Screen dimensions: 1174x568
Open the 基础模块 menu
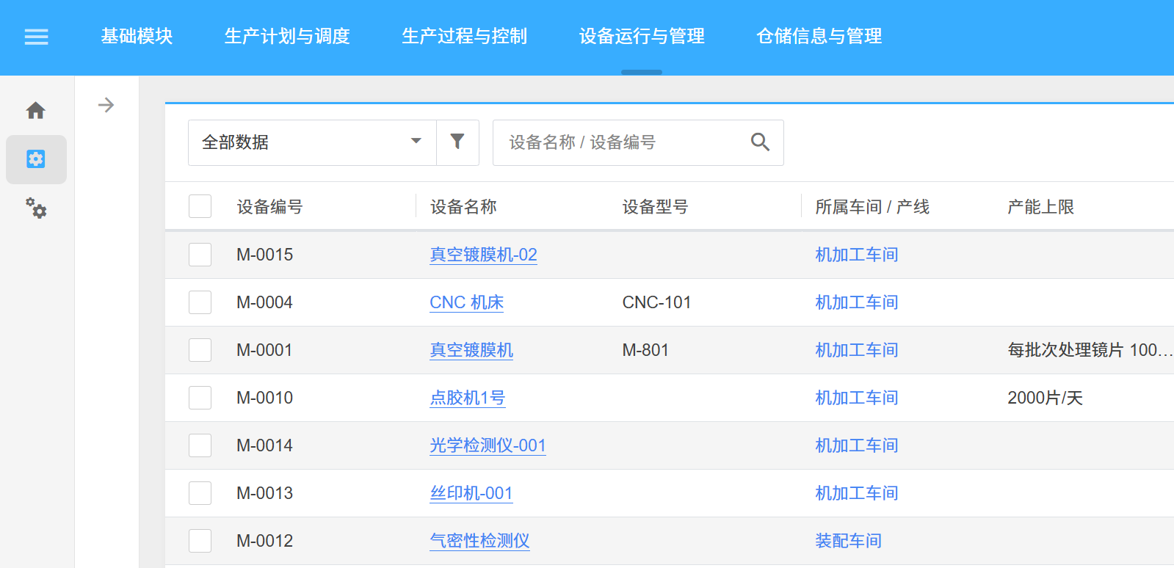tap(137, 36)
